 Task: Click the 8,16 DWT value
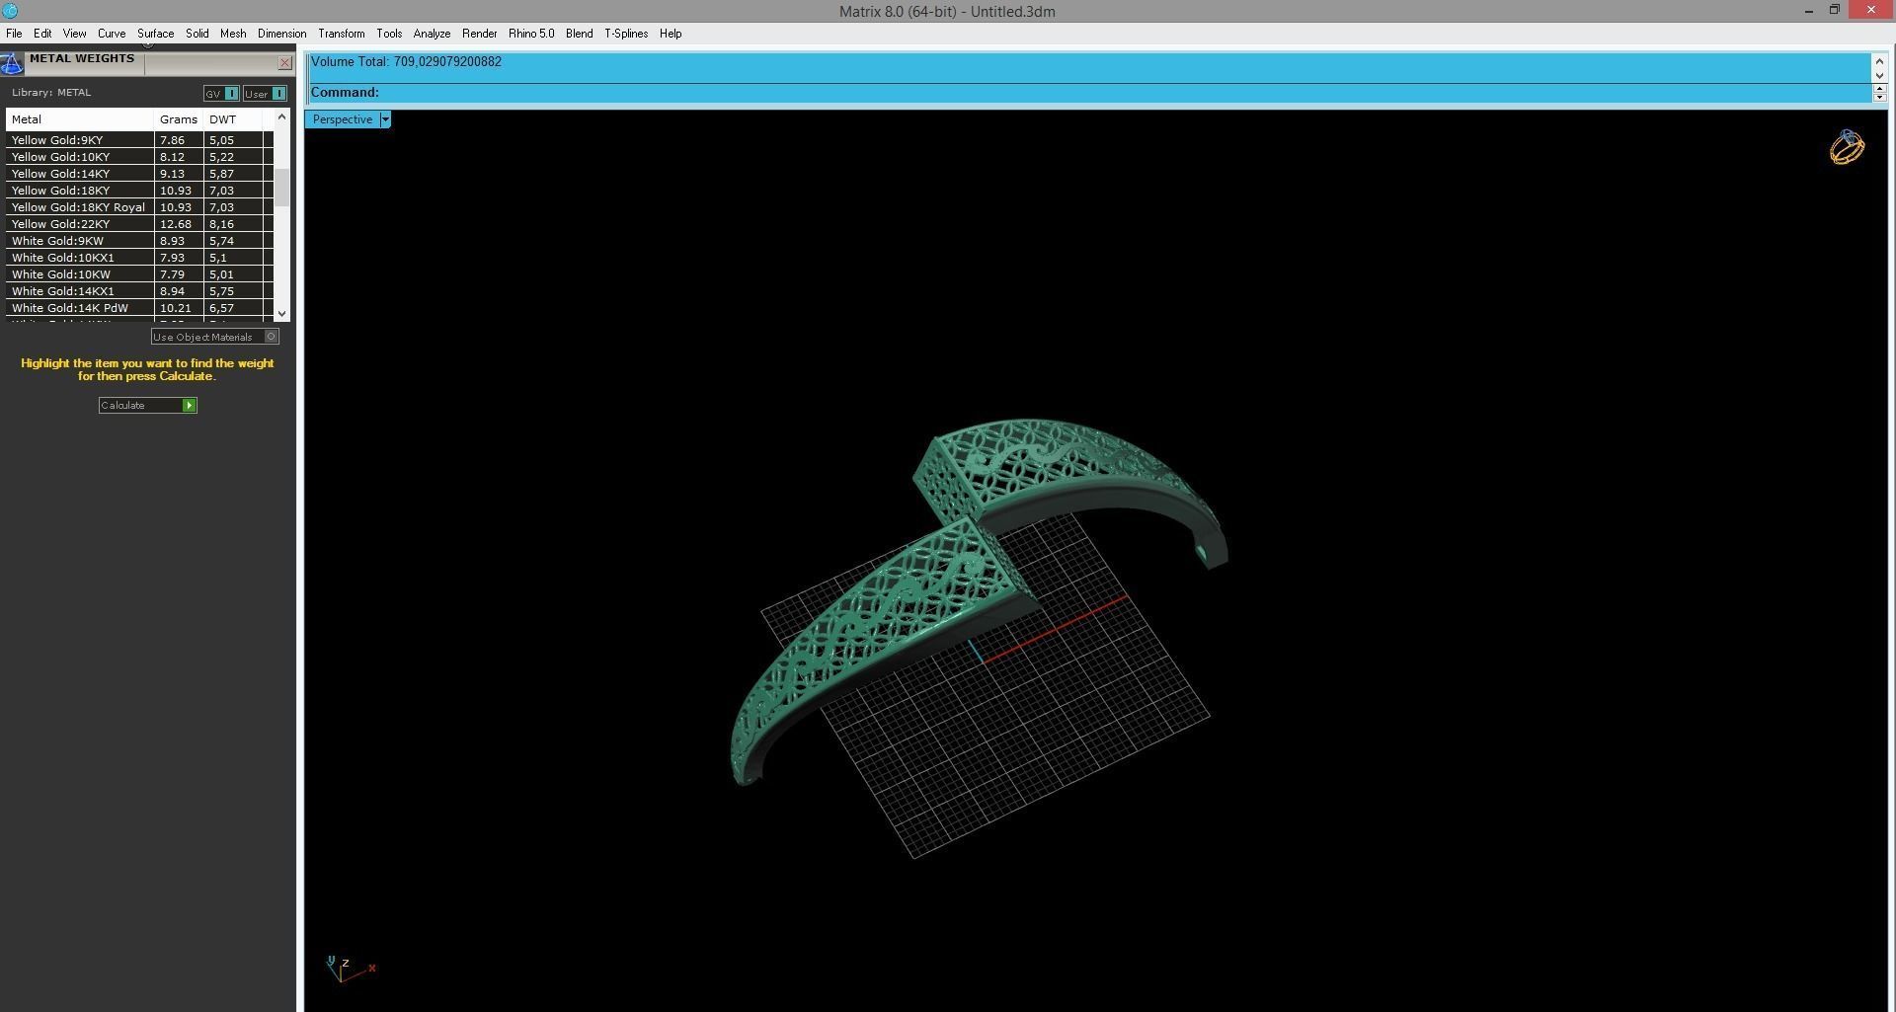tap(221, 224)
